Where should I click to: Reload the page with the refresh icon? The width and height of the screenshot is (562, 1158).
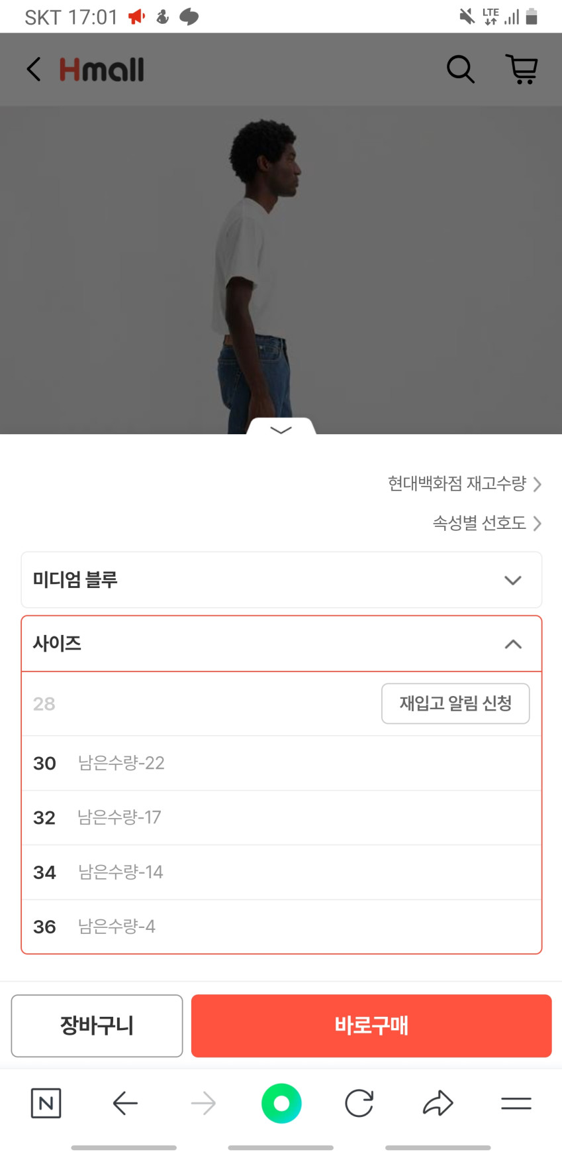[359, 1103]
